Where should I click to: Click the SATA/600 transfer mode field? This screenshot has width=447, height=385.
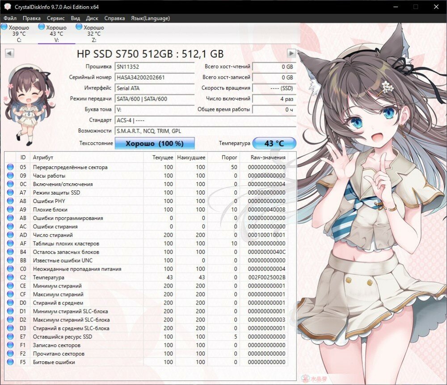point(155,99)
